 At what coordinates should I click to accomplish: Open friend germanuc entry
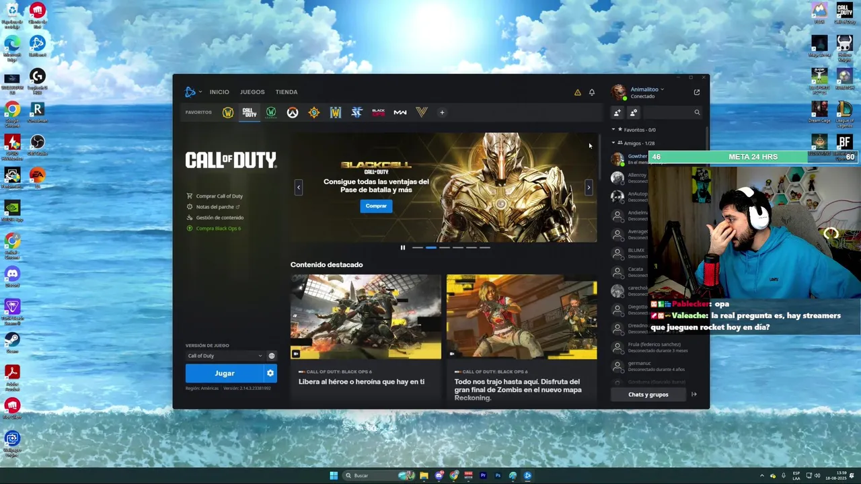tap(658, 366)
